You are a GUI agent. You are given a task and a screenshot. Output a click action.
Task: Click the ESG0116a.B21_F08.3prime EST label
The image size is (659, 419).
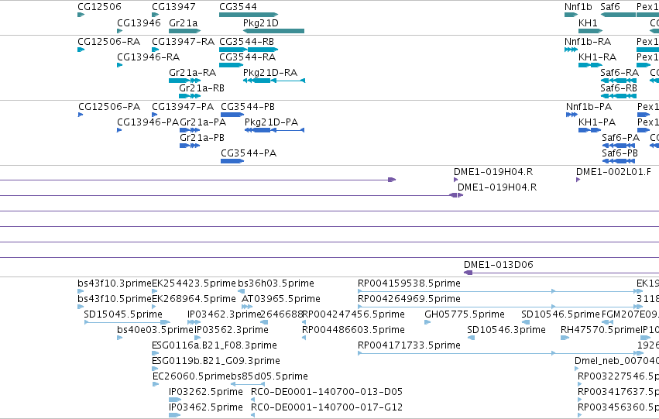(x=215, y=345)
